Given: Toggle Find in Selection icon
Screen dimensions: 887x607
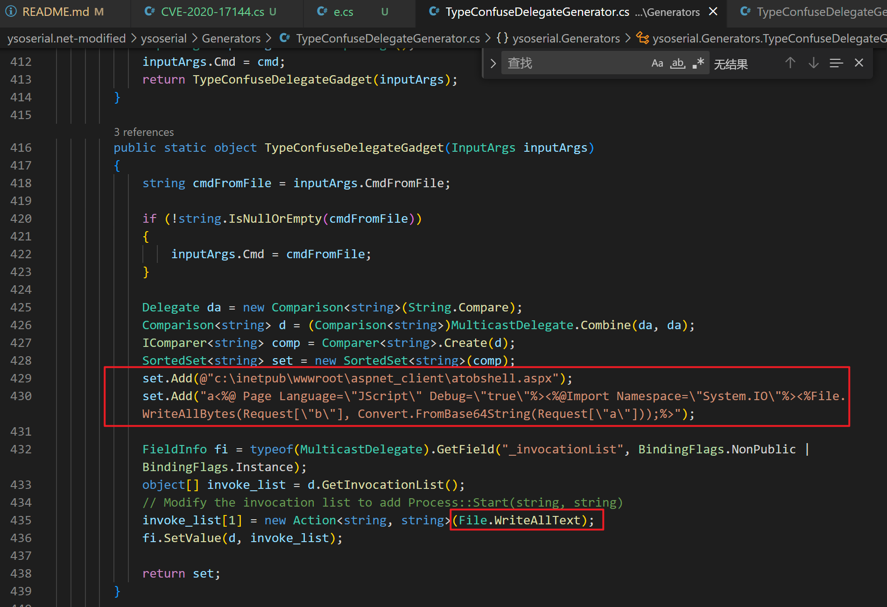Looking at the screenshot, I should pos(836,63).
